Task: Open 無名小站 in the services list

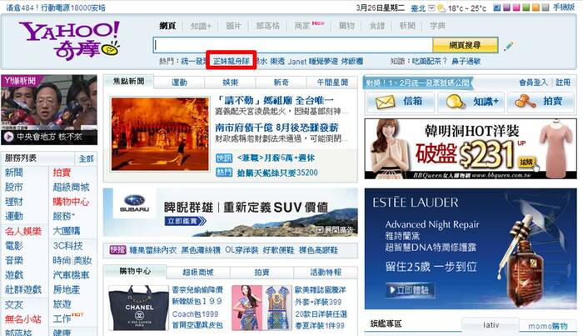Action: 23,318
